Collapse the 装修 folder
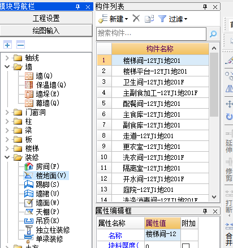233x248 pixels. (7, 157)
